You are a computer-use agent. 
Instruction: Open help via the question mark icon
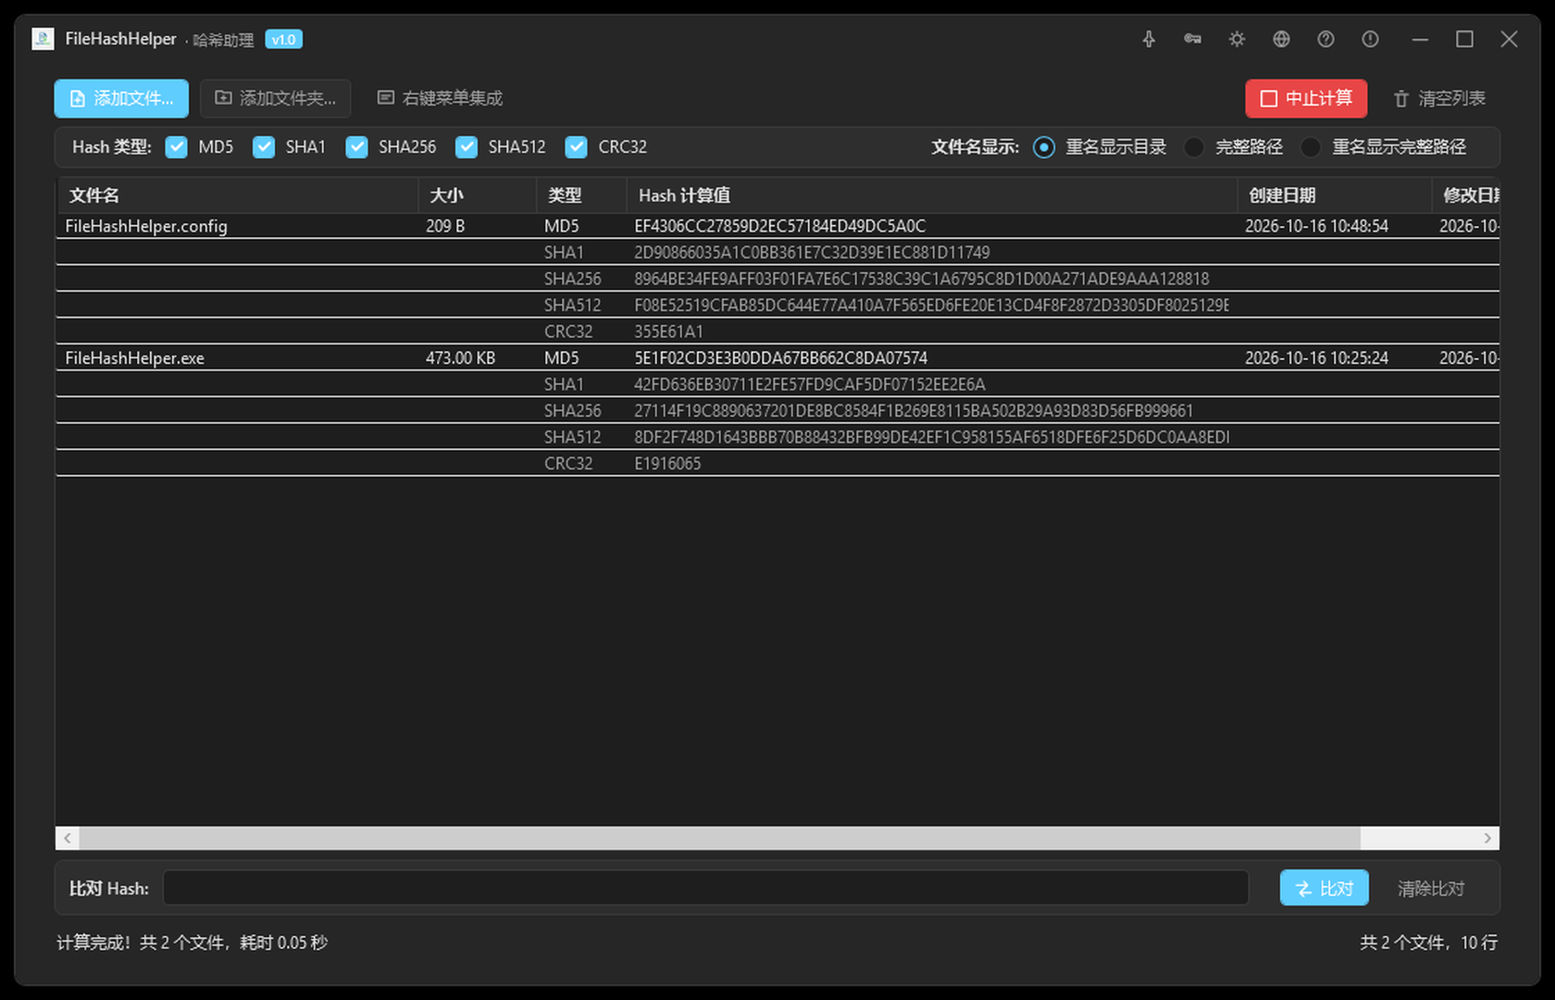[1325, 39]
